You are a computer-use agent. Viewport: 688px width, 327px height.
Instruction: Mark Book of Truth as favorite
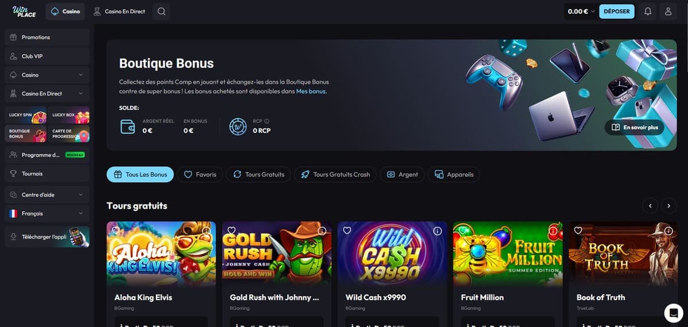[578, 231]
